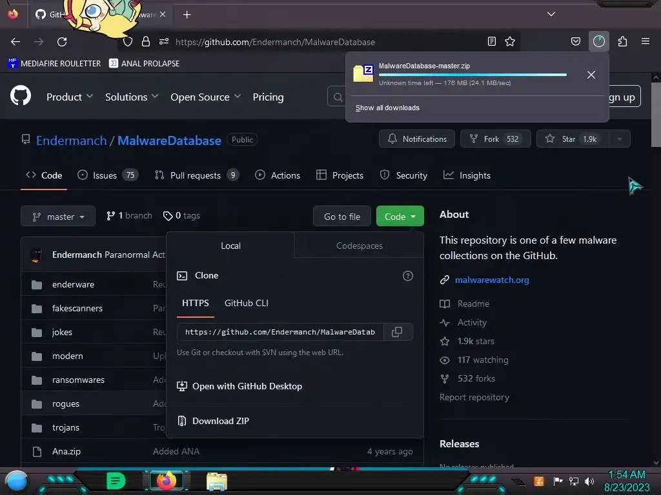
Task: Copy the clone URL to clipboard
Action: pyautogui.click(x=397, y=332)
